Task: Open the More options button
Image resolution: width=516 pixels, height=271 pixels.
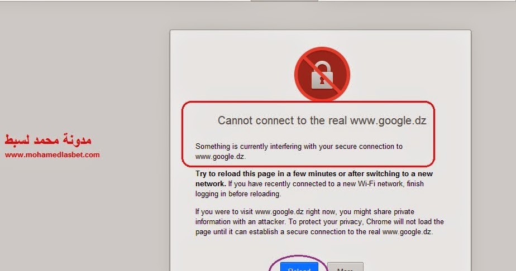Action: (x=345, y=267)
